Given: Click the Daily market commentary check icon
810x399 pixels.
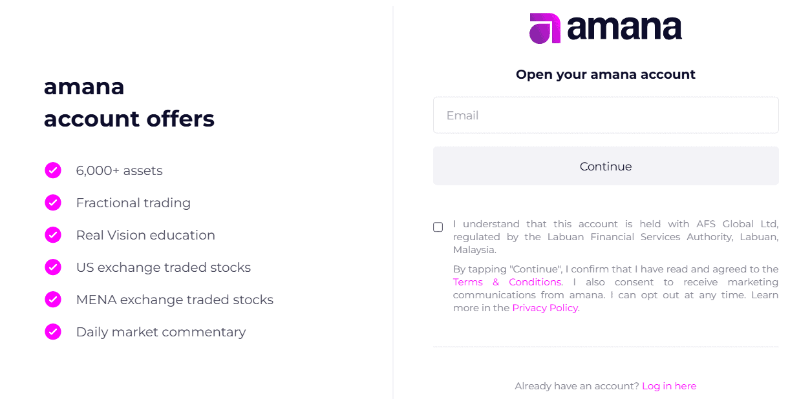Looking at the screenshot, I should pyautogui.click(x=52, y=331).
